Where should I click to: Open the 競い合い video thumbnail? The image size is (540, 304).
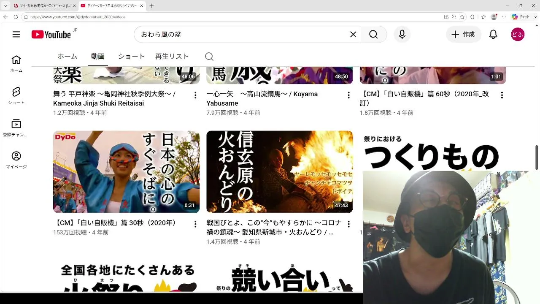tap(279, 276)
